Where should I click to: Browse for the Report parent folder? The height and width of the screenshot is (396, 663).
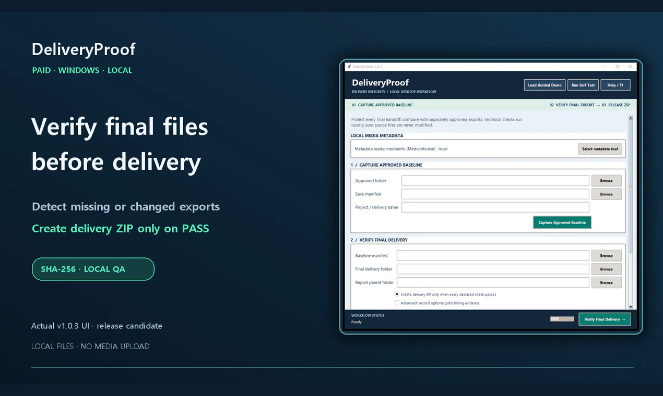606,282
